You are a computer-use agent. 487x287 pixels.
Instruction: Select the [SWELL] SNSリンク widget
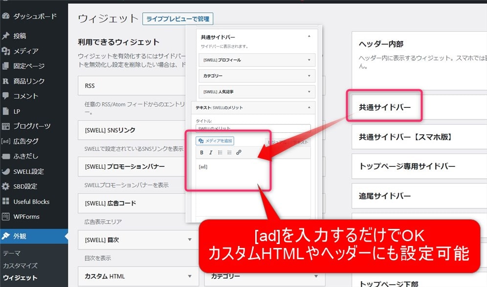(132, 130)
